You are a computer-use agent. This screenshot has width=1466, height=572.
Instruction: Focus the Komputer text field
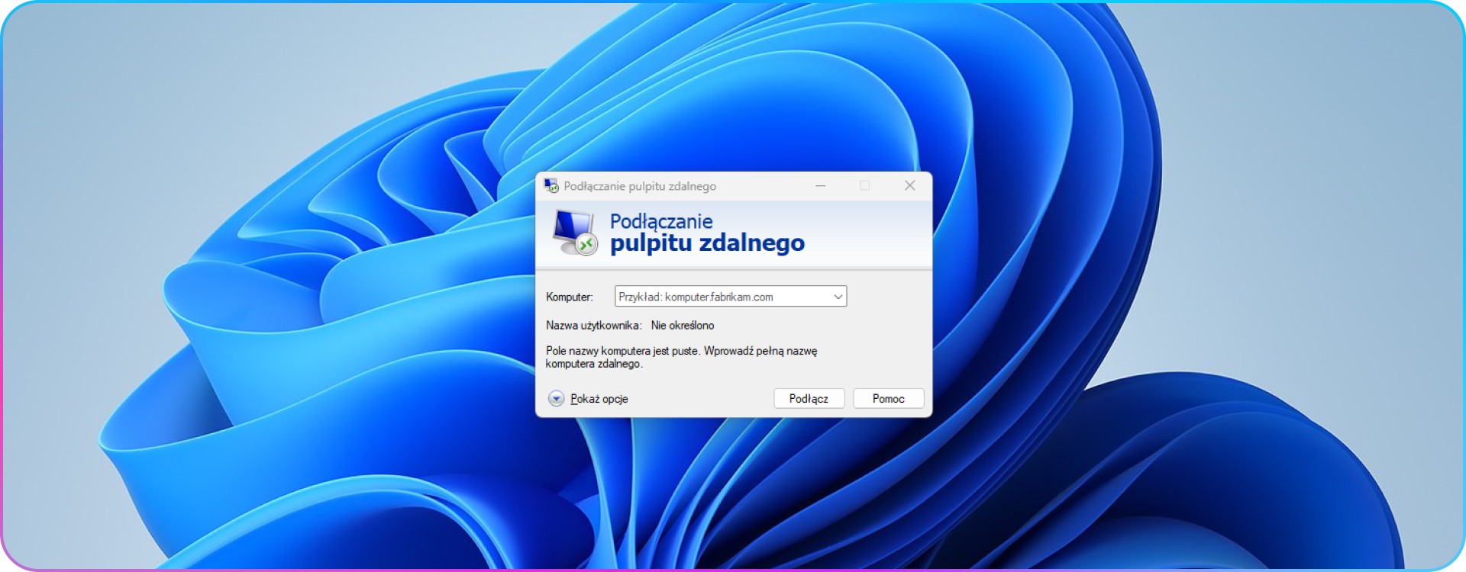tap(722, 297)
